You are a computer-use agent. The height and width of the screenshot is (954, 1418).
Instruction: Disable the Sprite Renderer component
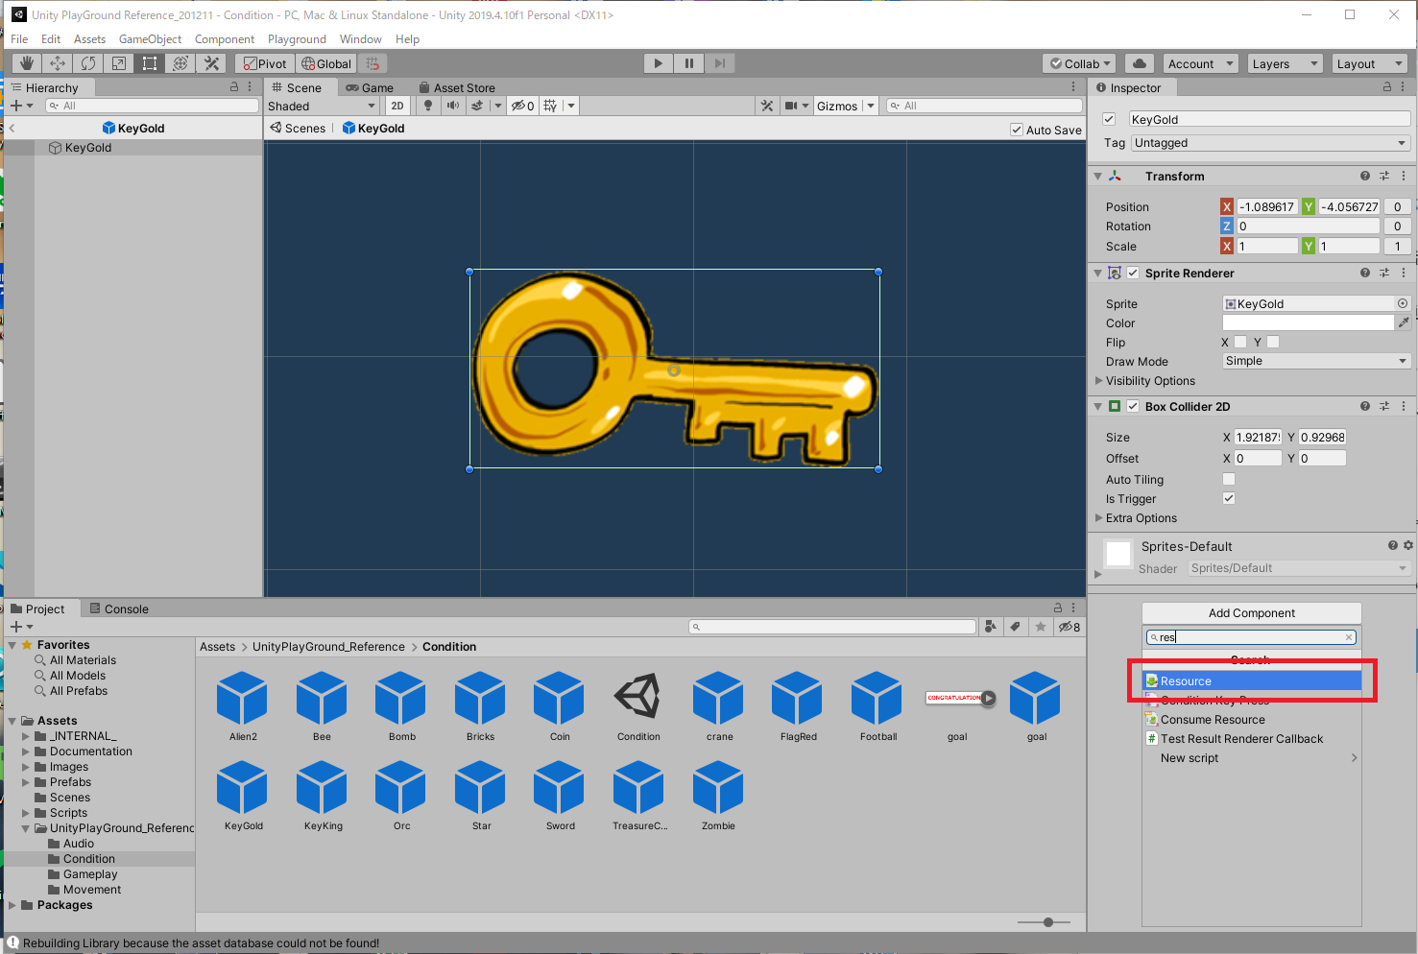(x=1133, y=273)
